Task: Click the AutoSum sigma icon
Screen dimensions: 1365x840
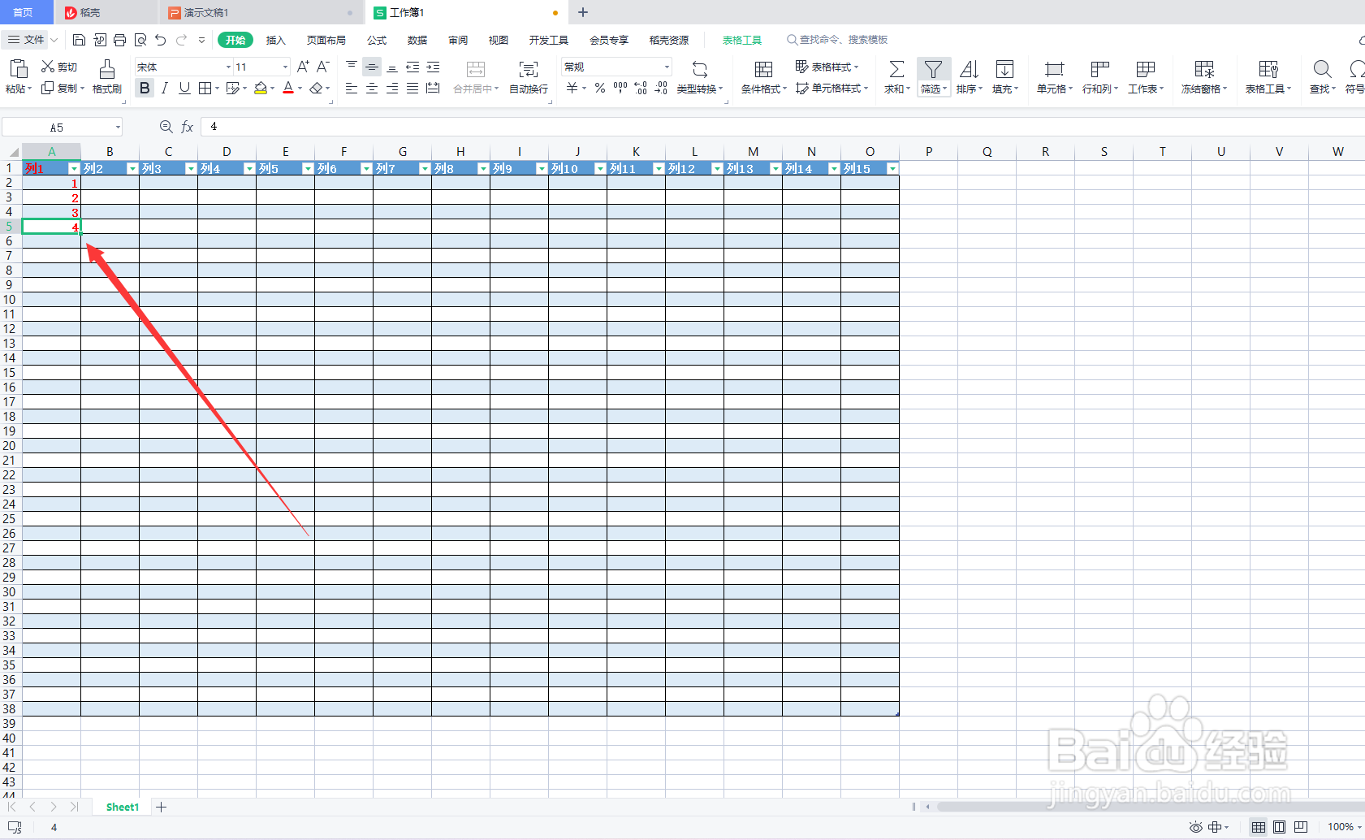Action: pyautogui.click(x=896, y=69)
